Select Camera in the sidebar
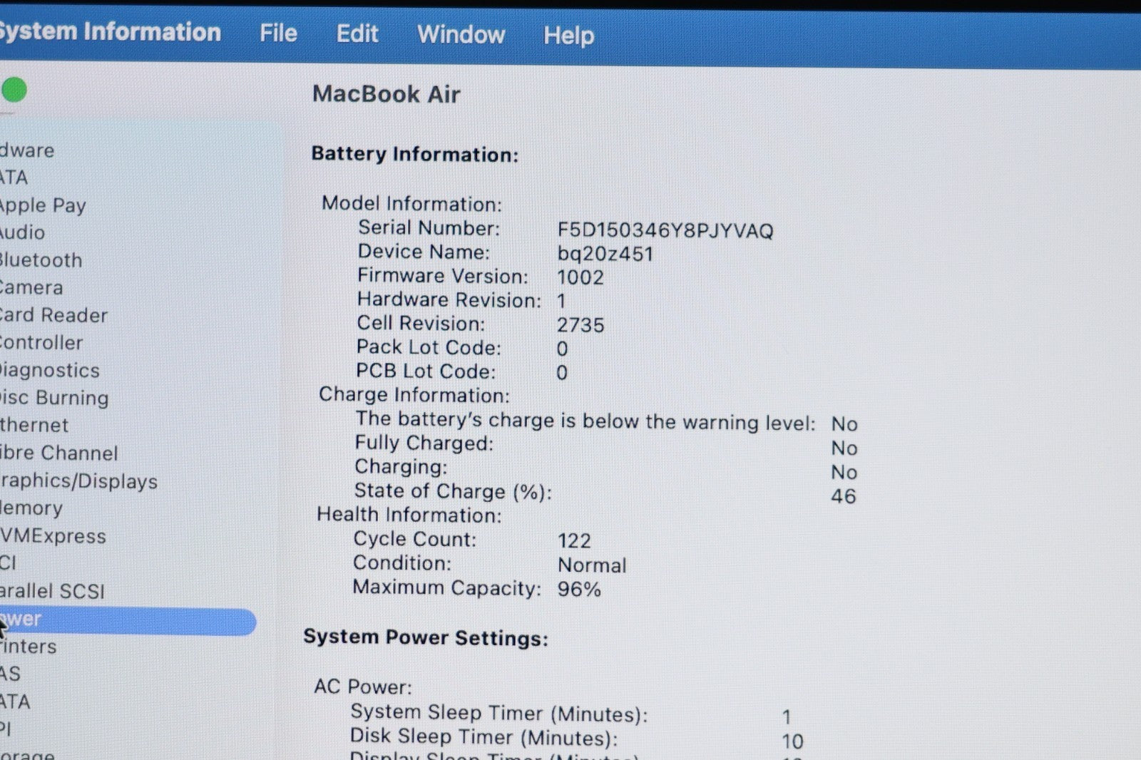Viewport: 1141px width, 760px height. pos(31,288)
